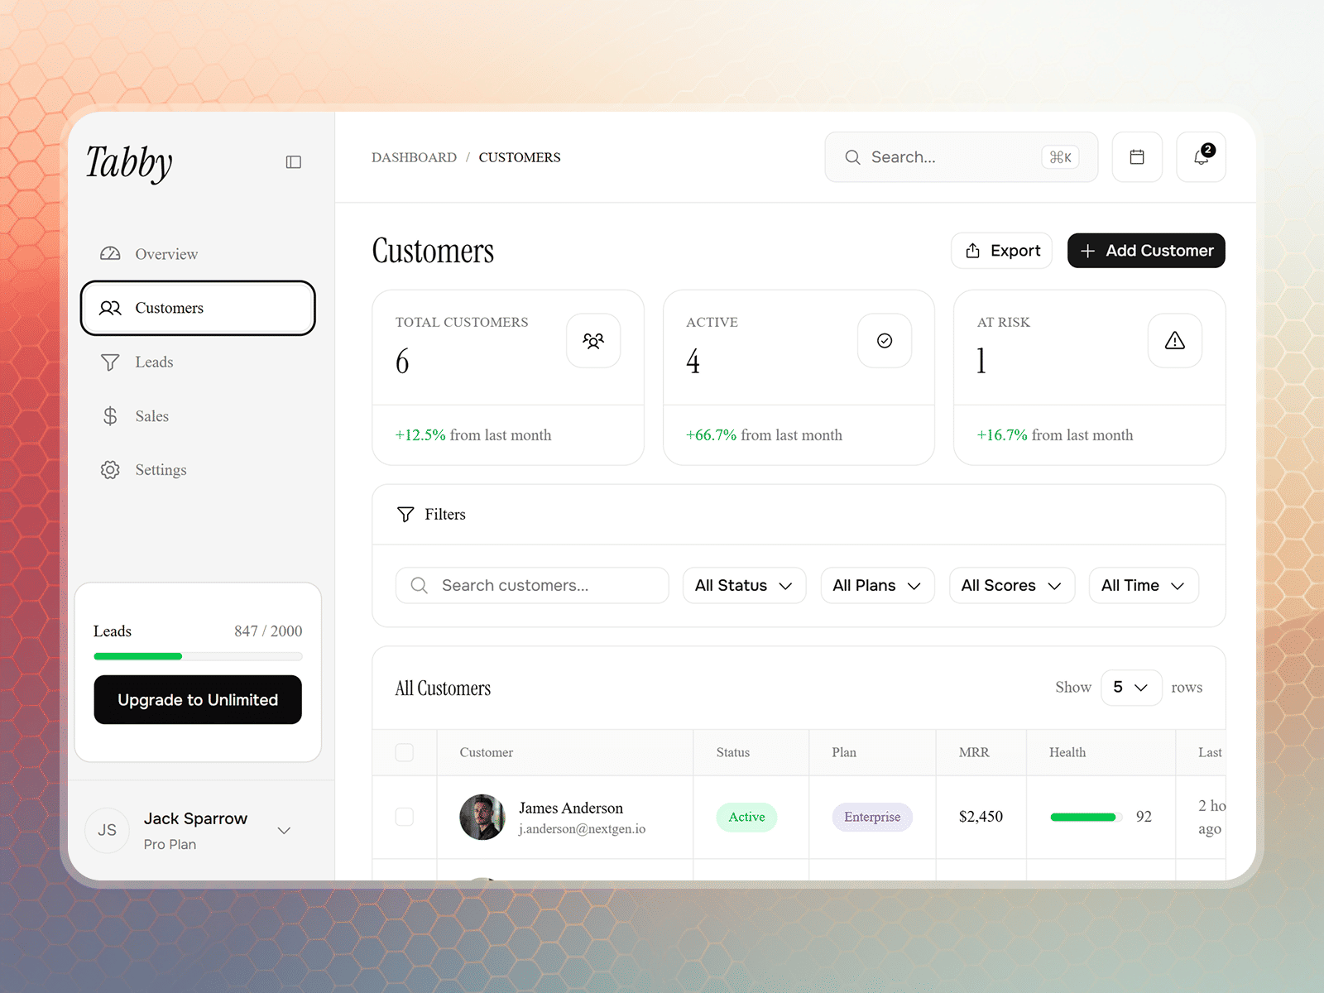1324x993 pixels.
Task: Open Settings in the sidebar
Action: (x=198, y=470)
